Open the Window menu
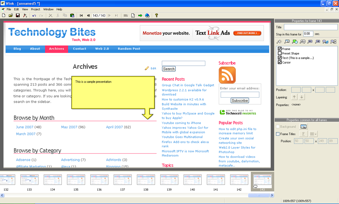This screenshot has height=204, width=339. [48, 9]
